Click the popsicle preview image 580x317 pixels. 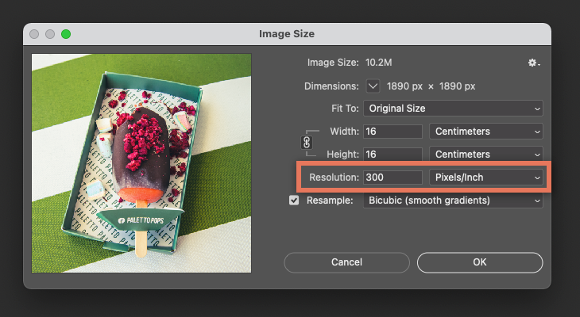(141, 163)
